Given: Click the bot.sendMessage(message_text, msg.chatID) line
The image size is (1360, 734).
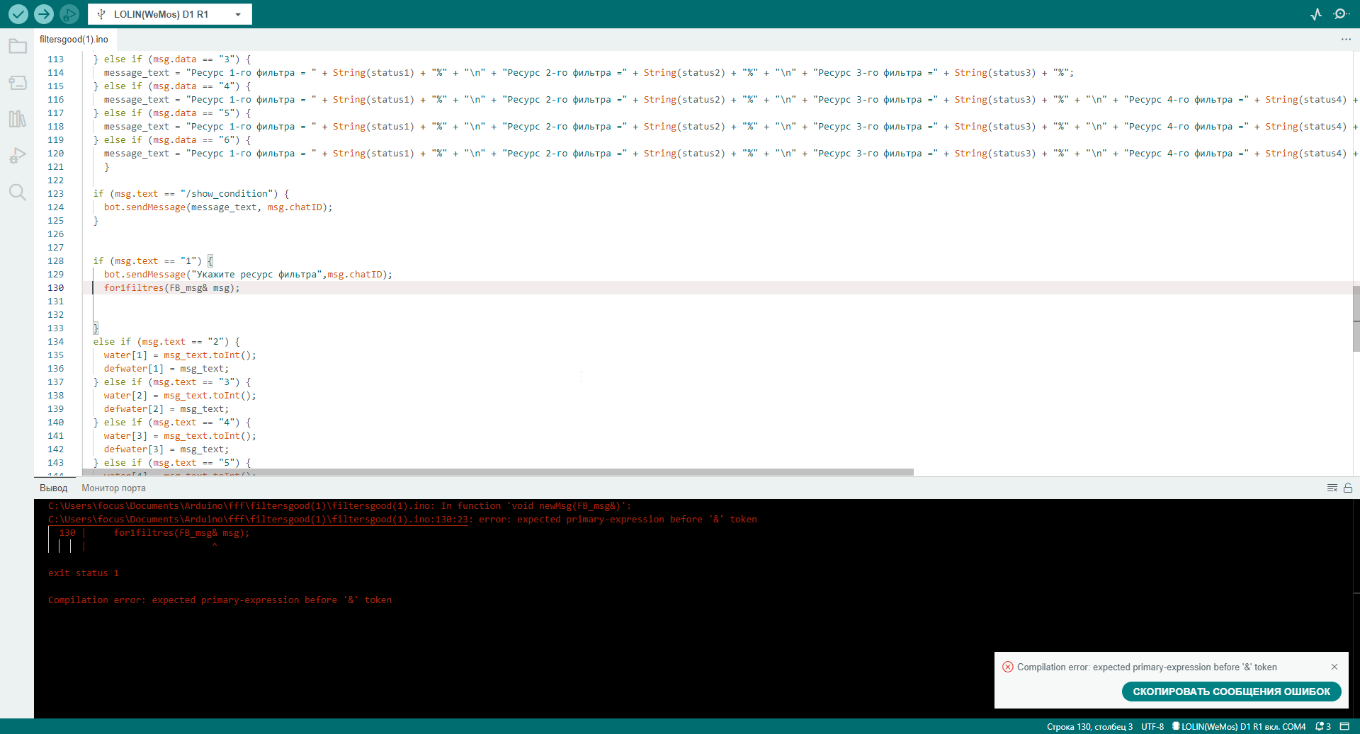Looking at the screenshot, I should tap(218, 207).
